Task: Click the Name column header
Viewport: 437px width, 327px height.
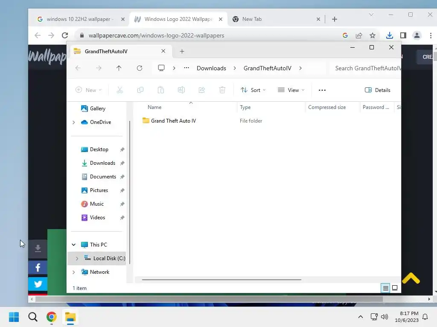Action: [154, 107]
